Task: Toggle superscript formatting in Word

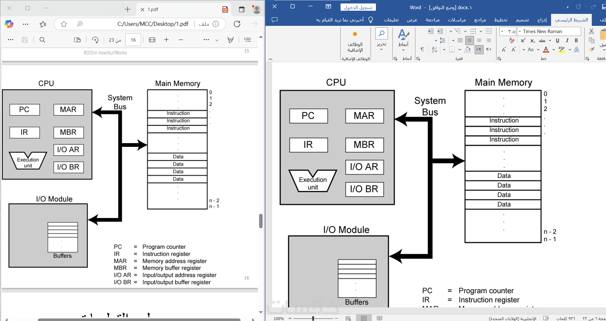Action: [523, 40]
